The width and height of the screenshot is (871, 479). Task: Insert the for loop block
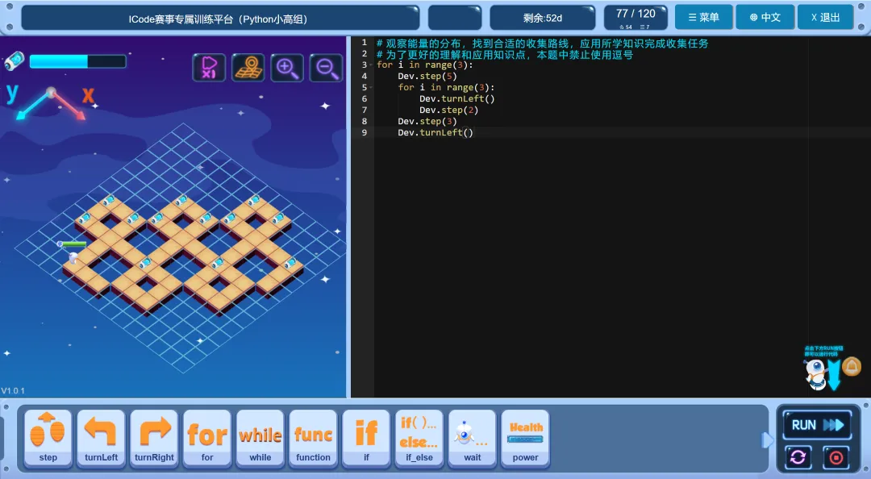click(x=207, y=439)
